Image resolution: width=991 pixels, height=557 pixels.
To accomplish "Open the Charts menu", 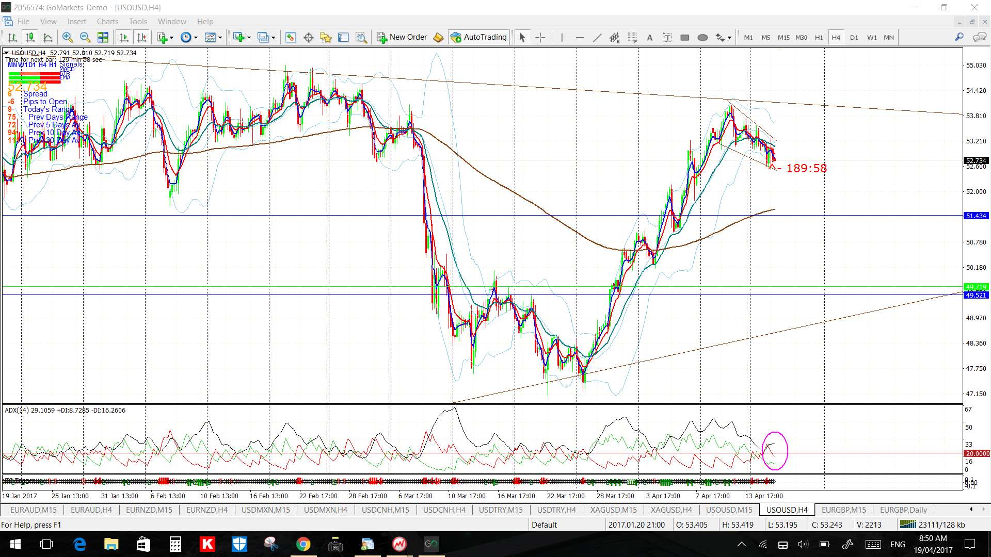I will point(107,21).
